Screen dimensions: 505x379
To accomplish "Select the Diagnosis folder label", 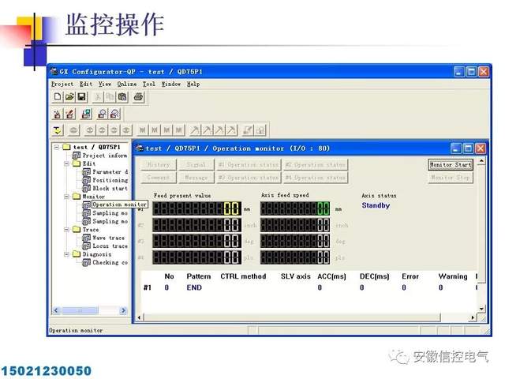I will [97, 254].
